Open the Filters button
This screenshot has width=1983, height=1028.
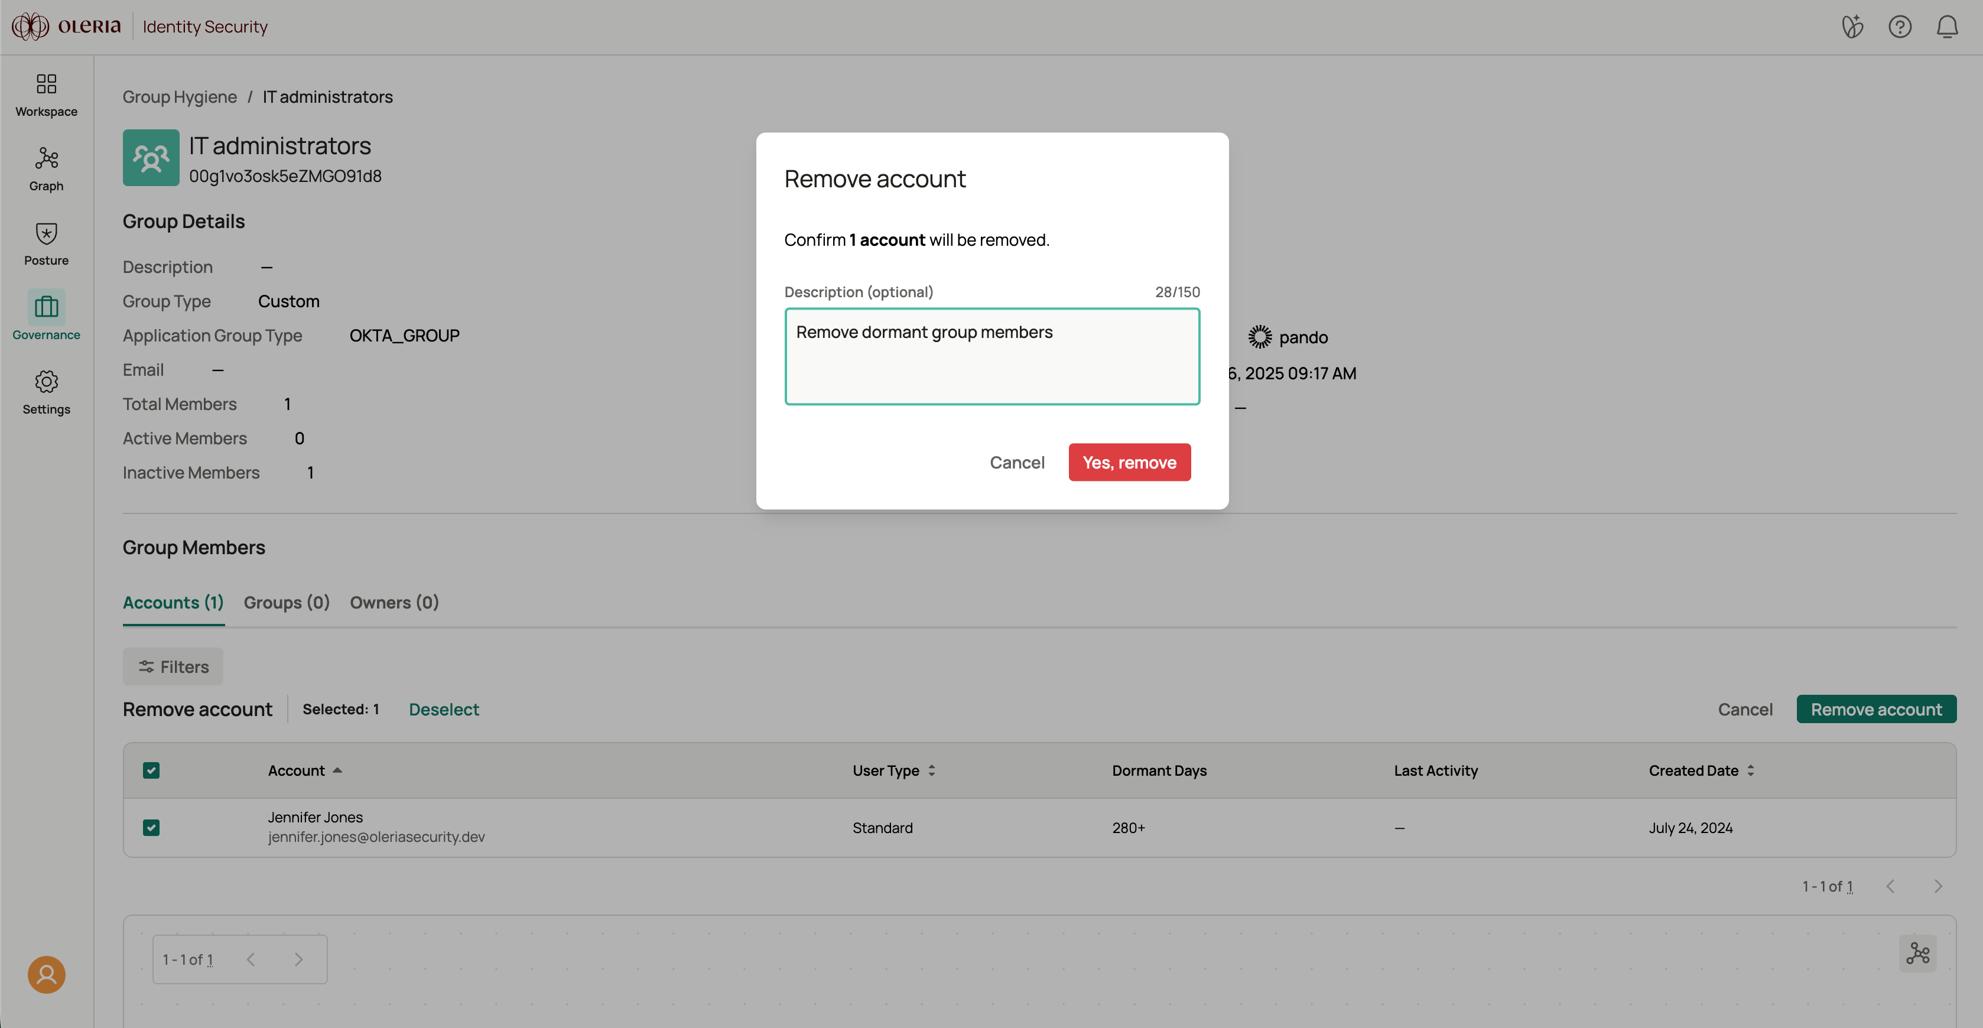[173, 666]
